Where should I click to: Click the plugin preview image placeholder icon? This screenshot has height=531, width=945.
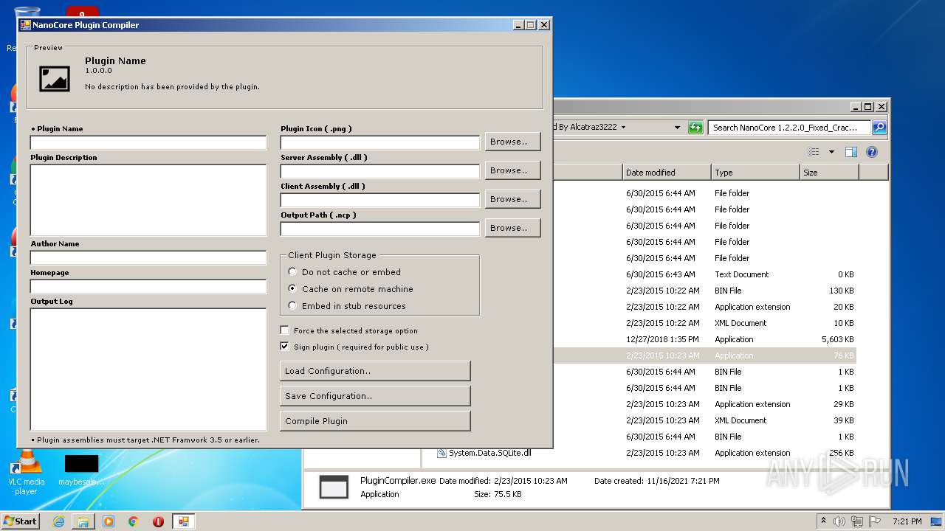coord(55,79)
